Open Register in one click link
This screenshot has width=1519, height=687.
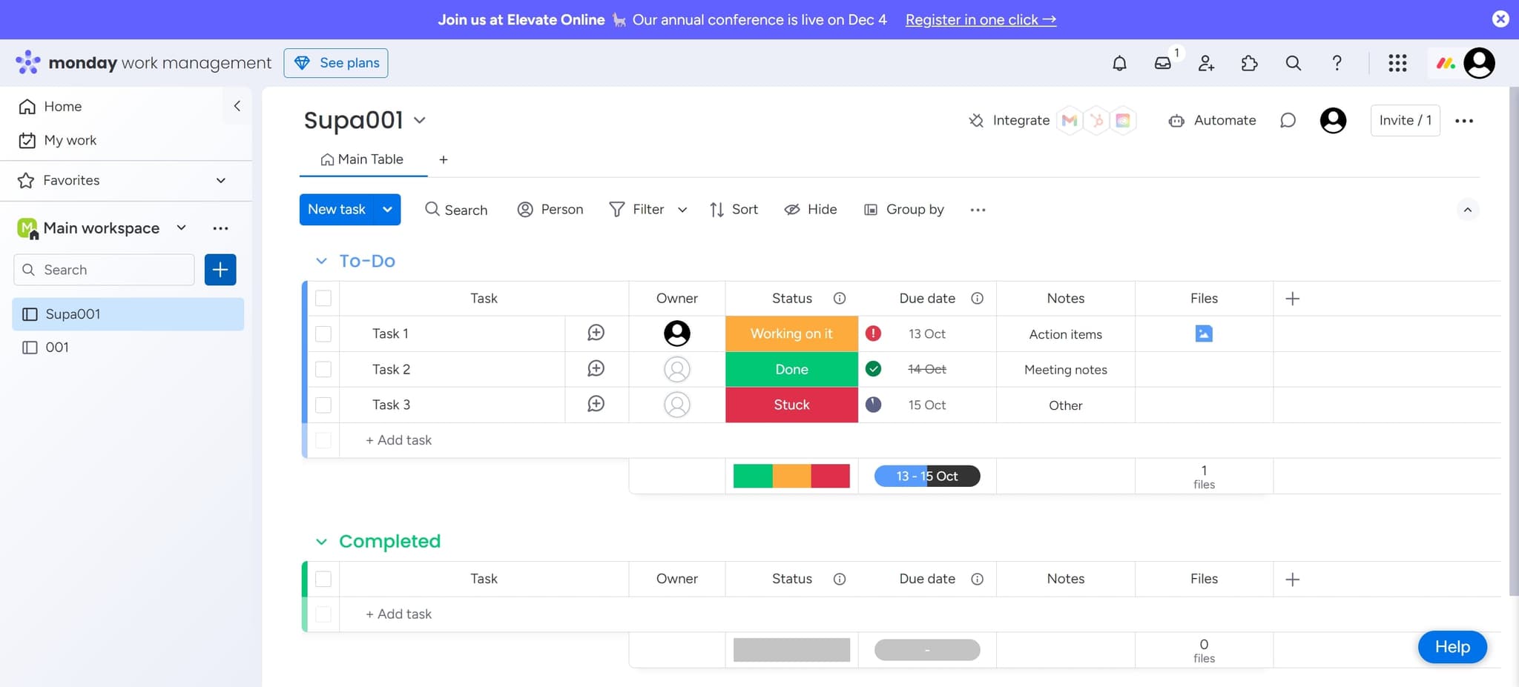(x=981, y=19)
